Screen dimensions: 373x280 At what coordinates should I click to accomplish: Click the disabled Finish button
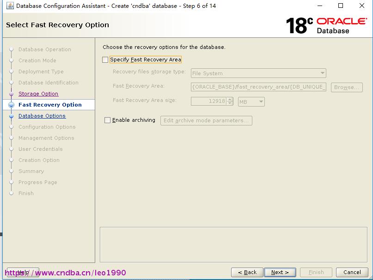[316, 272]
